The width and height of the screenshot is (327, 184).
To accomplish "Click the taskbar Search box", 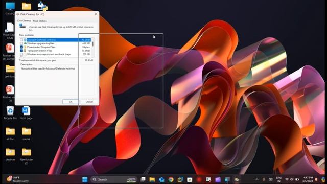I will tap(113, 179).
